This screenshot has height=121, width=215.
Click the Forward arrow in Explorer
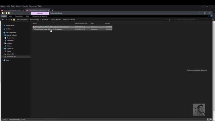[x=6, y=20]
